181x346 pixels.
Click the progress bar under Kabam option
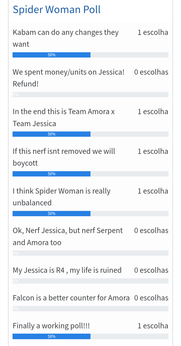click(90, 55)
